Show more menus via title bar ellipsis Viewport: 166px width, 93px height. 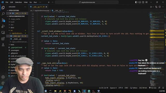pyautogui.click(x=40, y=2)
